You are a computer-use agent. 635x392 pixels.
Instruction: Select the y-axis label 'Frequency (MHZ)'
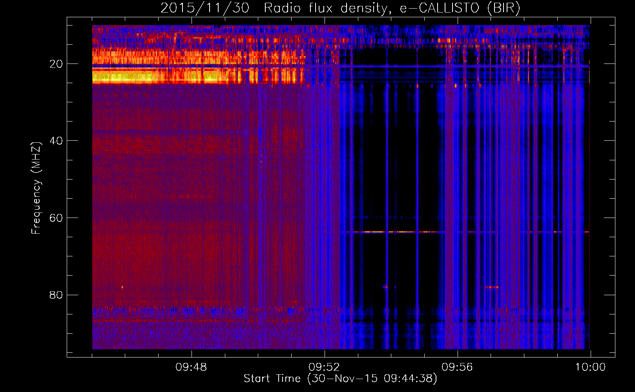point(36,188)
